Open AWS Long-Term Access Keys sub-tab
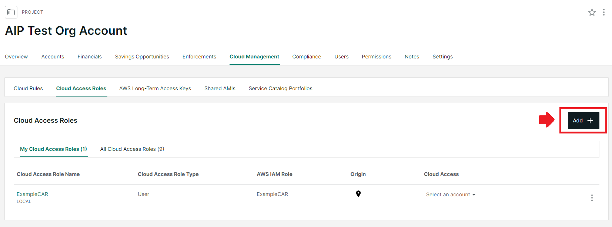612x227 pixels. point(155,88)
